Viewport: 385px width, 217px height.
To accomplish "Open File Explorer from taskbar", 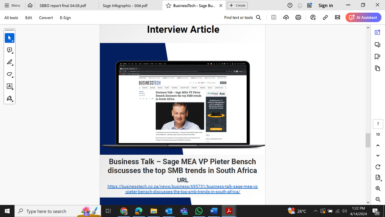I will click(154, 211).
